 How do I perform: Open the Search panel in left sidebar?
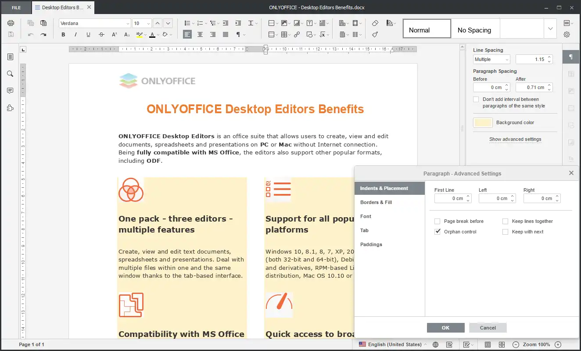[10, 74]
